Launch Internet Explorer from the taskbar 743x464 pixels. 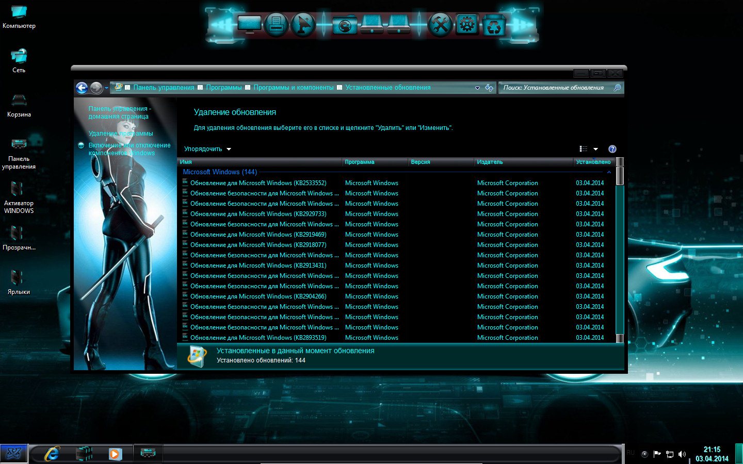coord(52,454)
